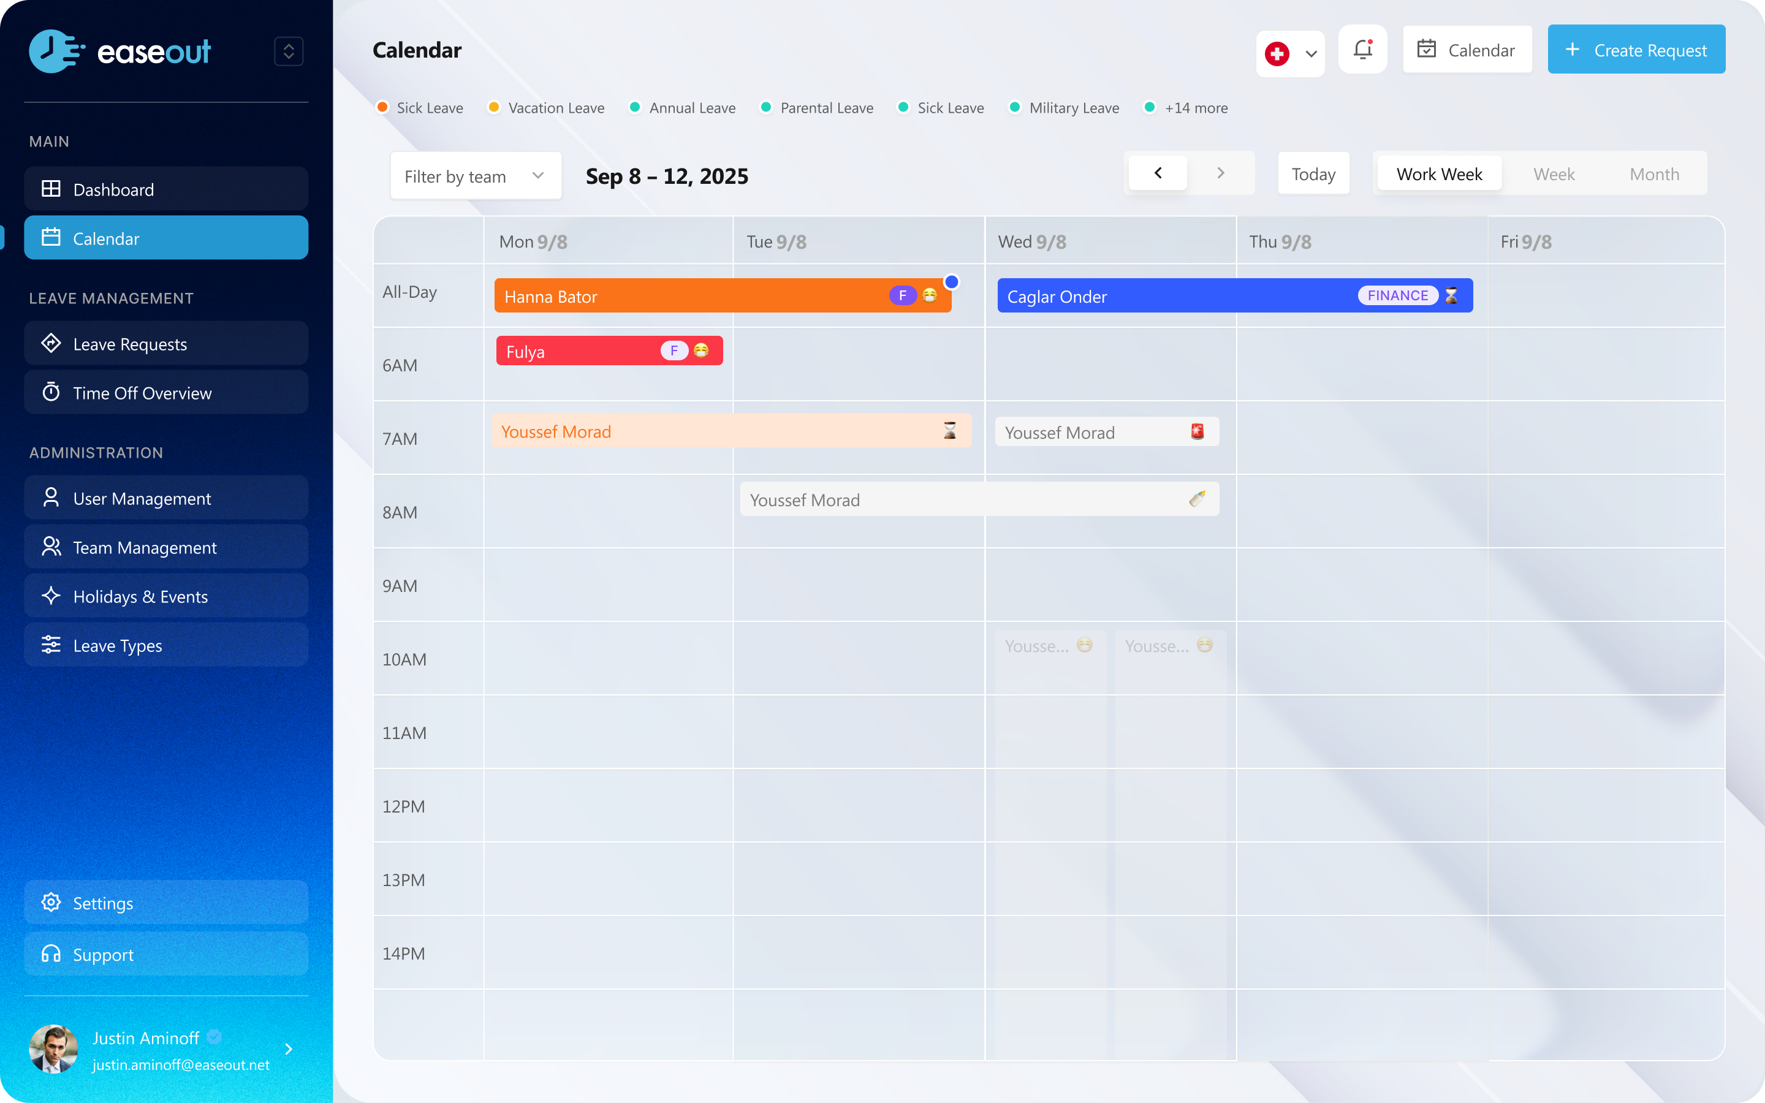The width and height of the screenshot is (1765, 1103).
Task: Click the Fri 9/8 column header
Action: (x=1606, y=241)
